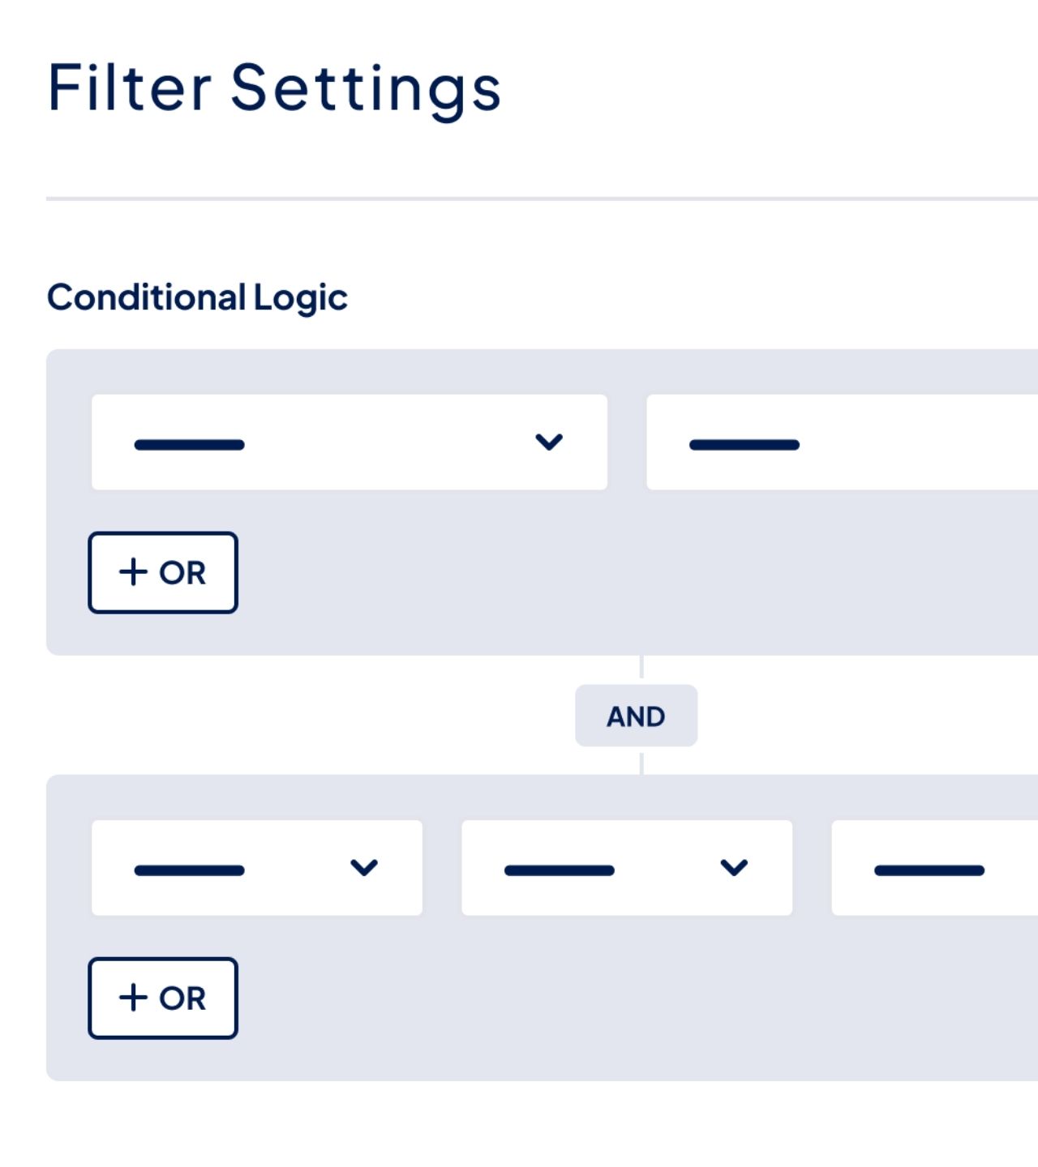Viewport: 1038px width, 1167px height.
Task: Click the plus icon on the lower OR button
Action: click(x=132, y=998)
